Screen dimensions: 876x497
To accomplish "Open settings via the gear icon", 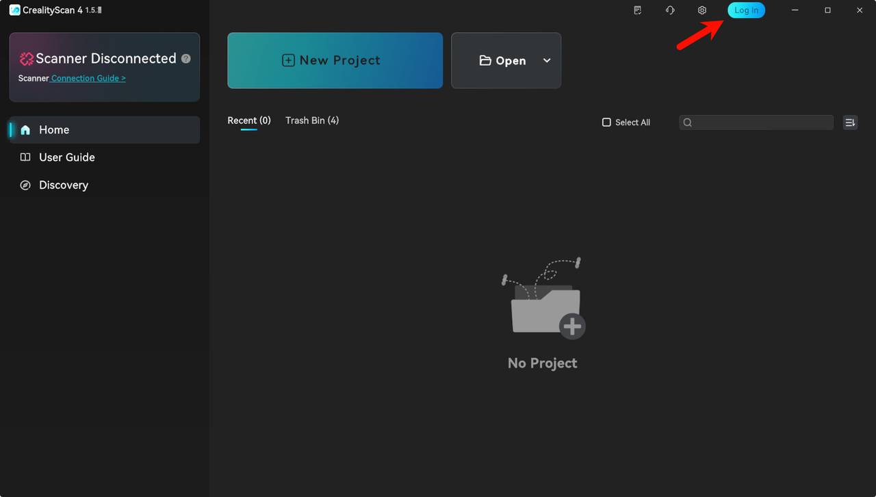I will pos(701,10).
